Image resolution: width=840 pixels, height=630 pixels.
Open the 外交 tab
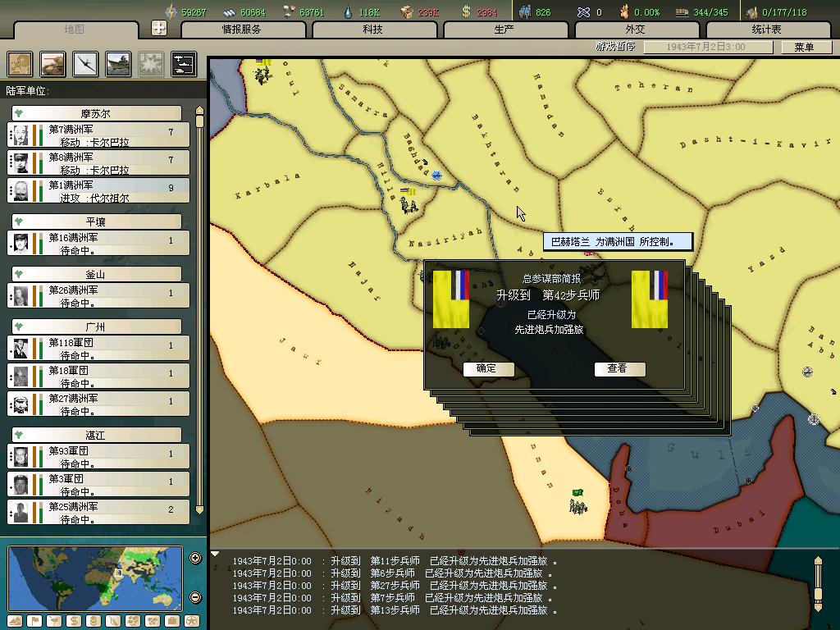click(x=636, y=30)
